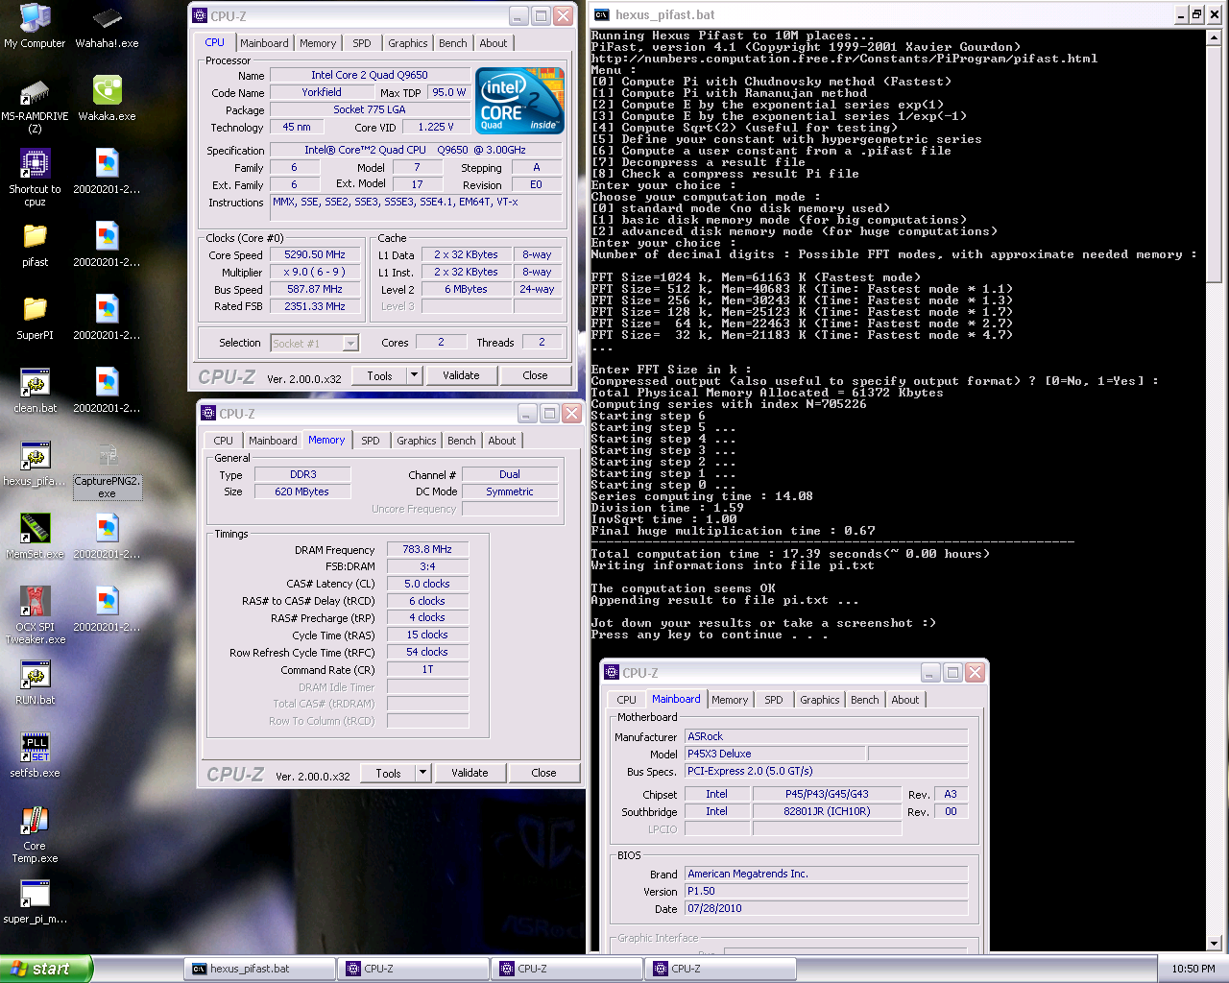Select the Shortcut to cpuz icon

click(35, 179)
